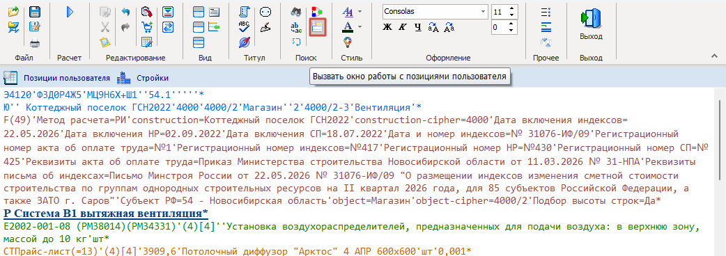Click the font color A with dark bar

click(x=347, y=27)
